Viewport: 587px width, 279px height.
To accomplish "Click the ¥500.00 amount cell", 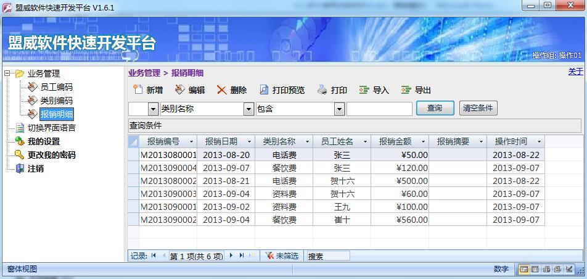I will click(x=400, y=181).
